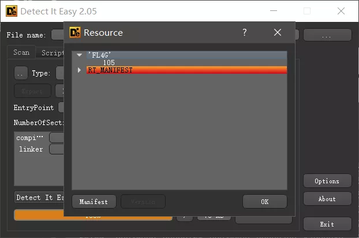The height and width of the screenshot is (238, 359).
Task: Select resource item 105
Action: click(x=109, y=63)
